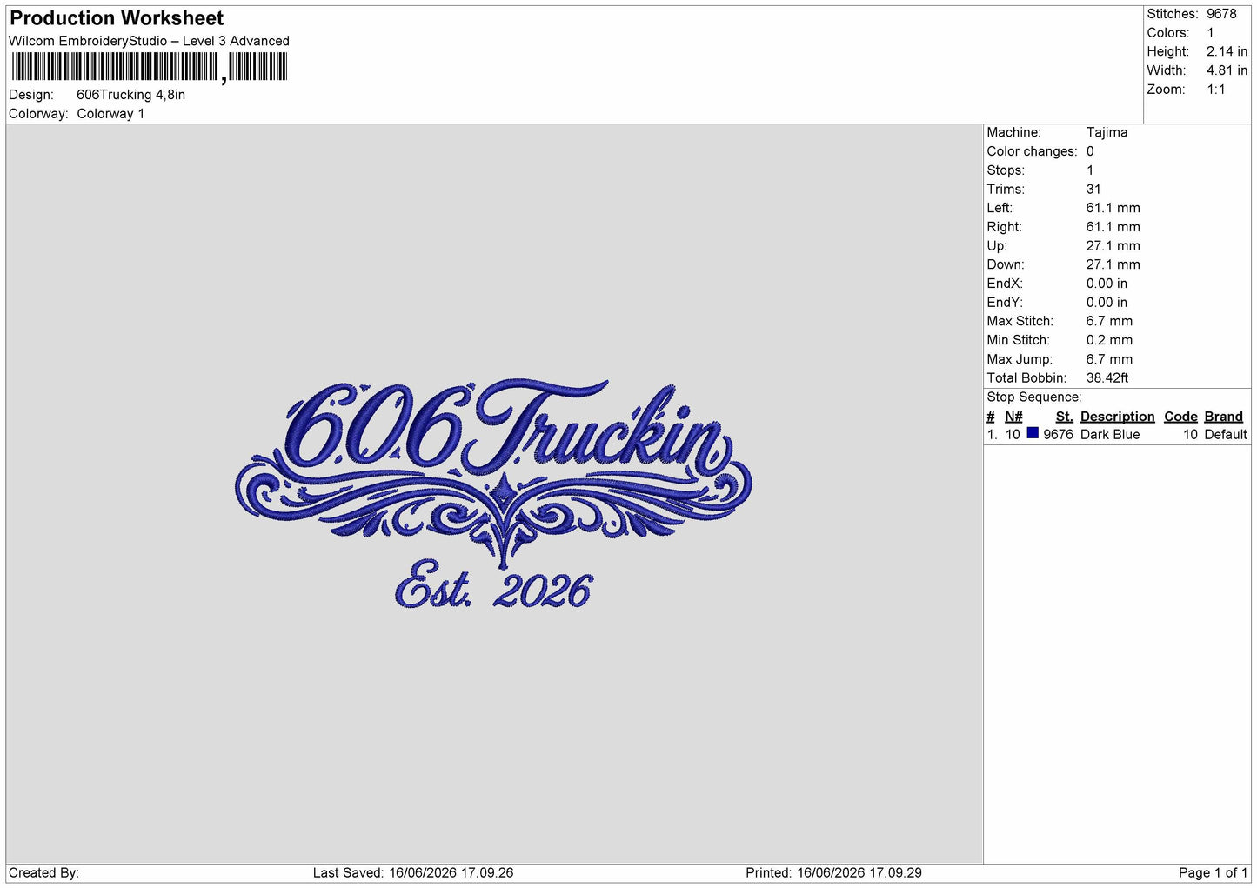1257x888 pixels.
Task: Click the stitch count 9676 in stop row
Action: click(1058, 435)
